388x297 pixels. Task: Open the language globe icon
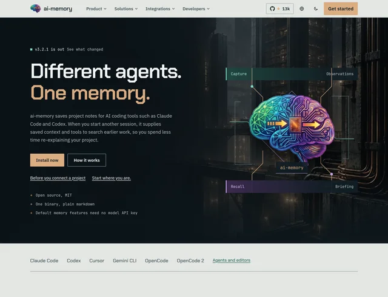(x=302, y=9)
